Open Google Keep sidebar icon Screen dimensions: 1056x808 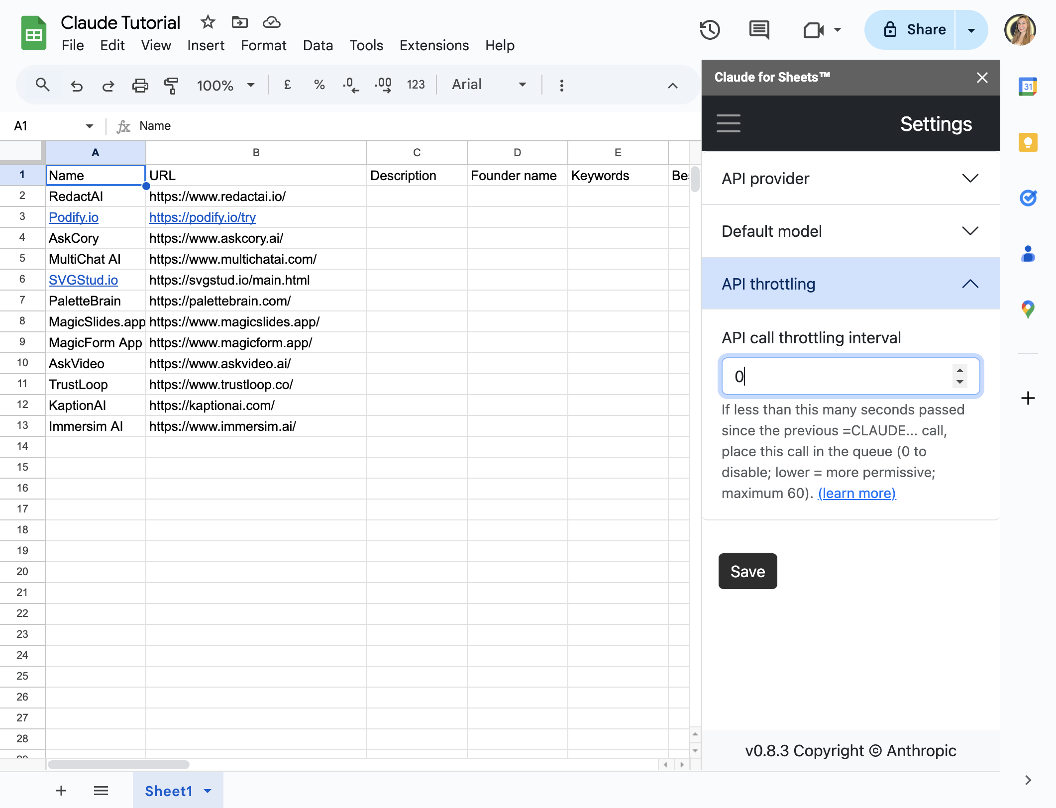coord(1028,142)
